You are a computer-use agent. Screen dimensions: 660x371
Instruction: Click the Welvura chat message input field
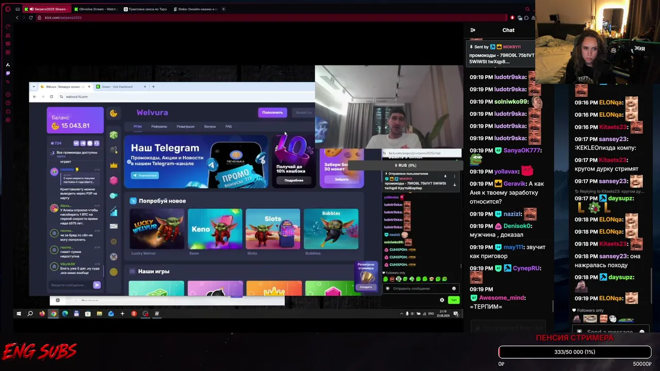(x=71, y=285)
